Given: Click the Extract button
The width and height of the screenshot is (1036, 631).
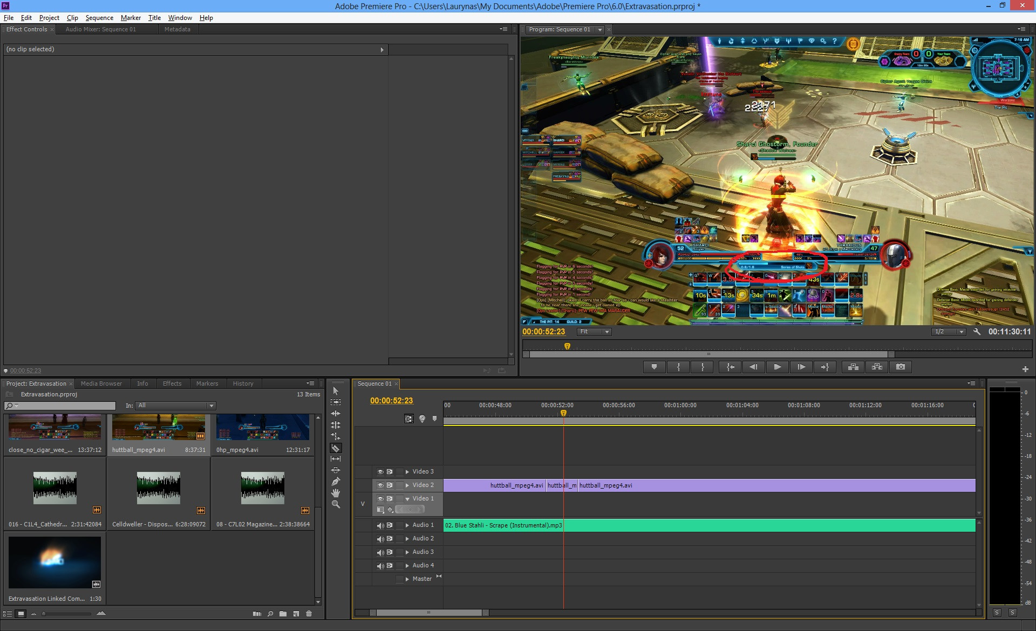Looking at the screenshot, I should coord(877,367).
